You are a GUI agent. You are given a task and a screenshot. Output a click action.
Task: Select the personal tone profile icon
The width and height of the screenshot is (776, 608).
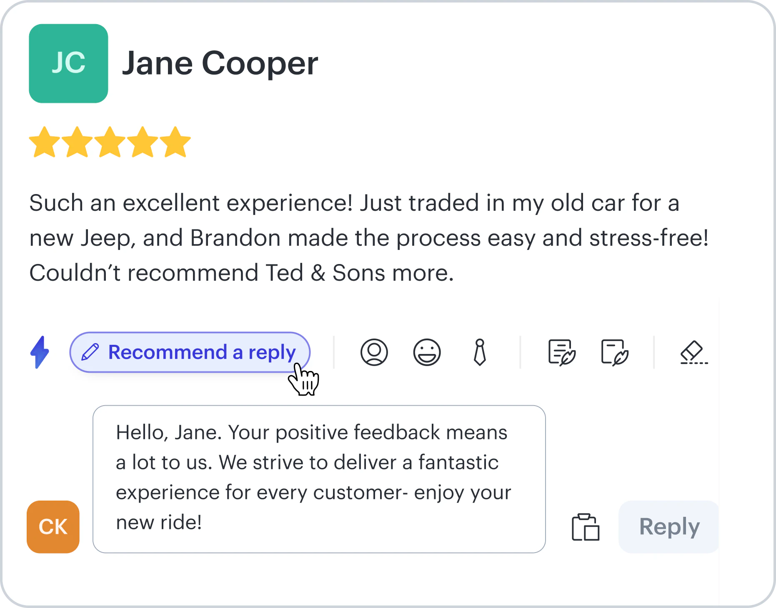coord(374,352)
